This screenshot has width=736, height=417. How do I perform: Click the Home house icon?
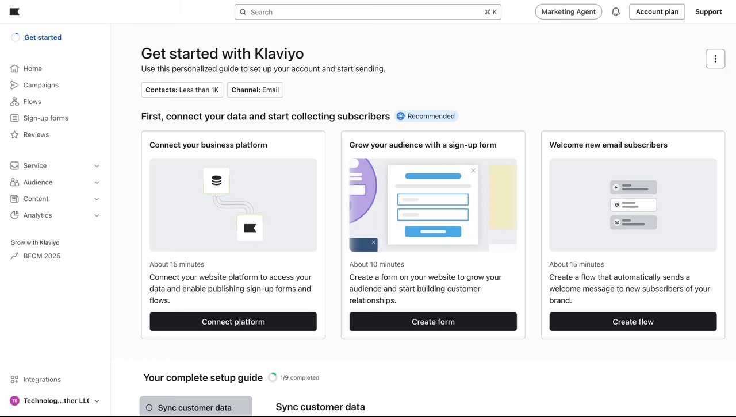pos(15,68)
